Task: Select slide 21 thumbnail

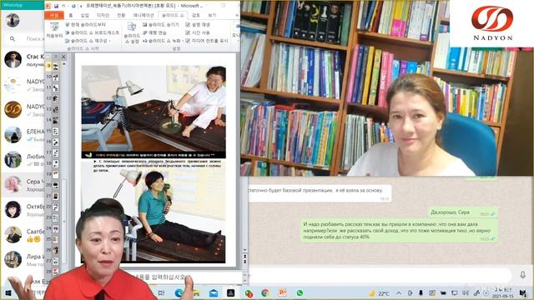Action: [x=55, y=197]
